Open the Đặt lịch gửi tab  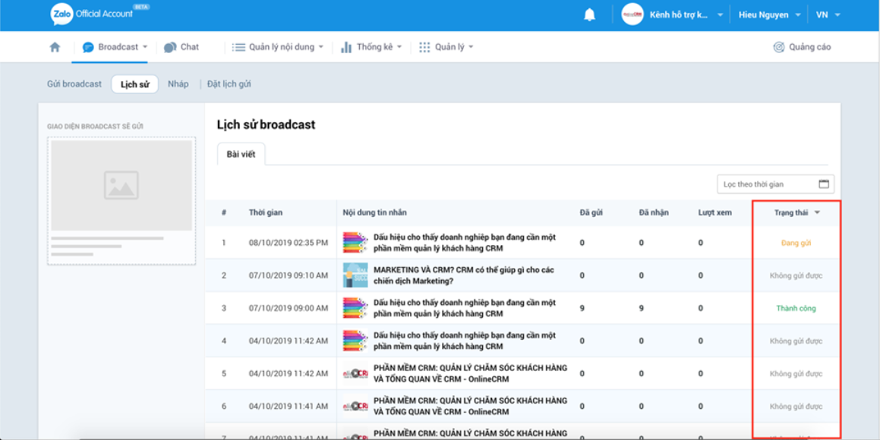(229, 84)
